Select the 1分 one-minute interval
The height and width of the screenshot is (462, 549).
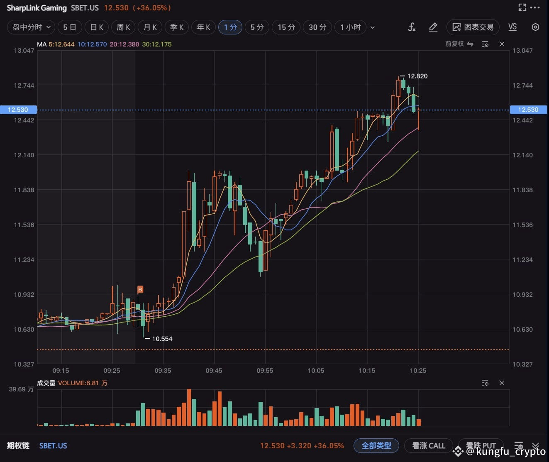(x=230, y=27)
